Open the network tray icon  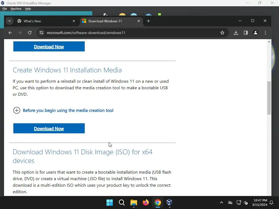click(x=239, y=202)
